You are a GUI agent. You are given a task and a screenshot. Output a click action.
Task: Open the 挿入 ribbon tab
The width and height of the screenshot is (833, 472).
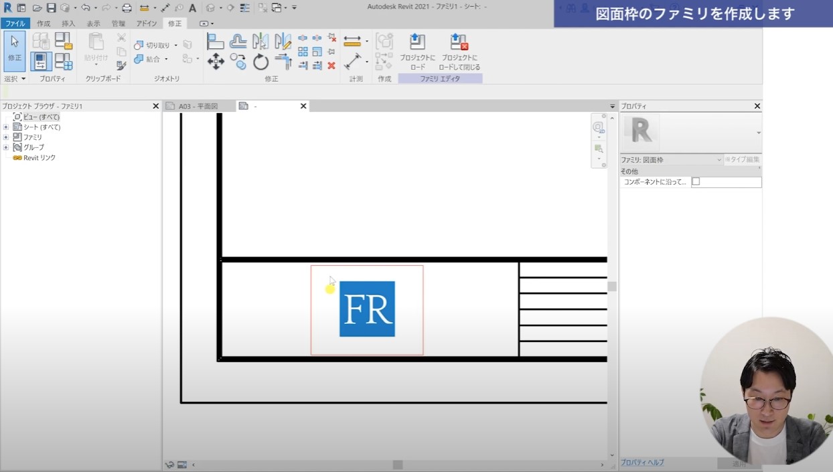[x=68, y=23]
